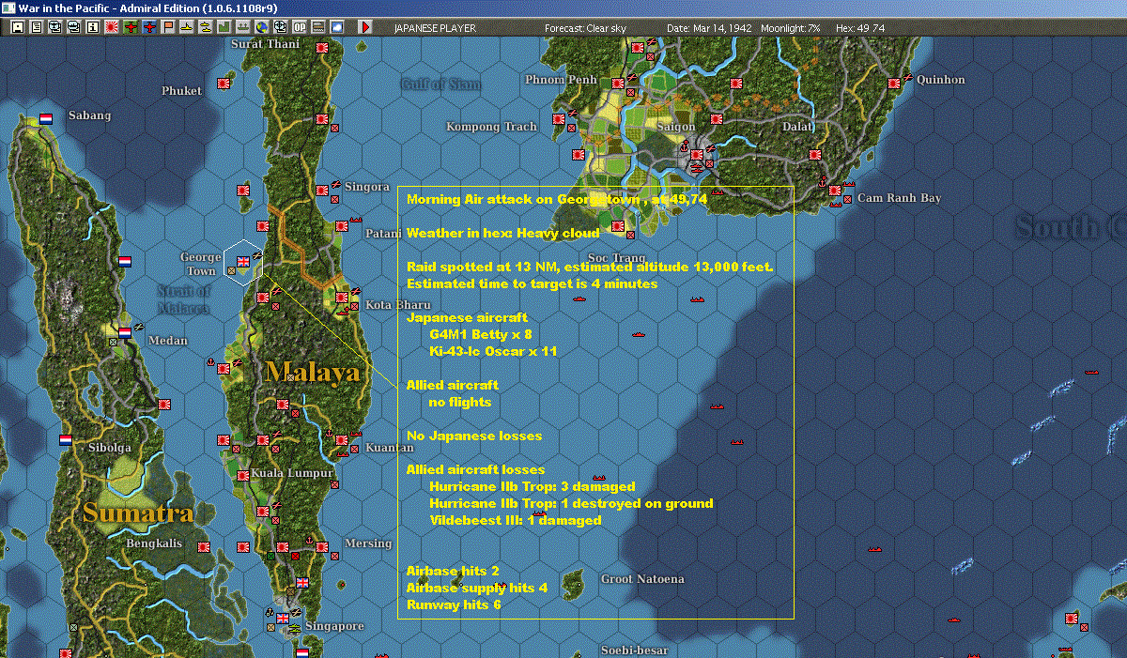Click 'Airbase hits 2' report line
This screenshot has width=1127, height=658.
(x=453, y=571)
